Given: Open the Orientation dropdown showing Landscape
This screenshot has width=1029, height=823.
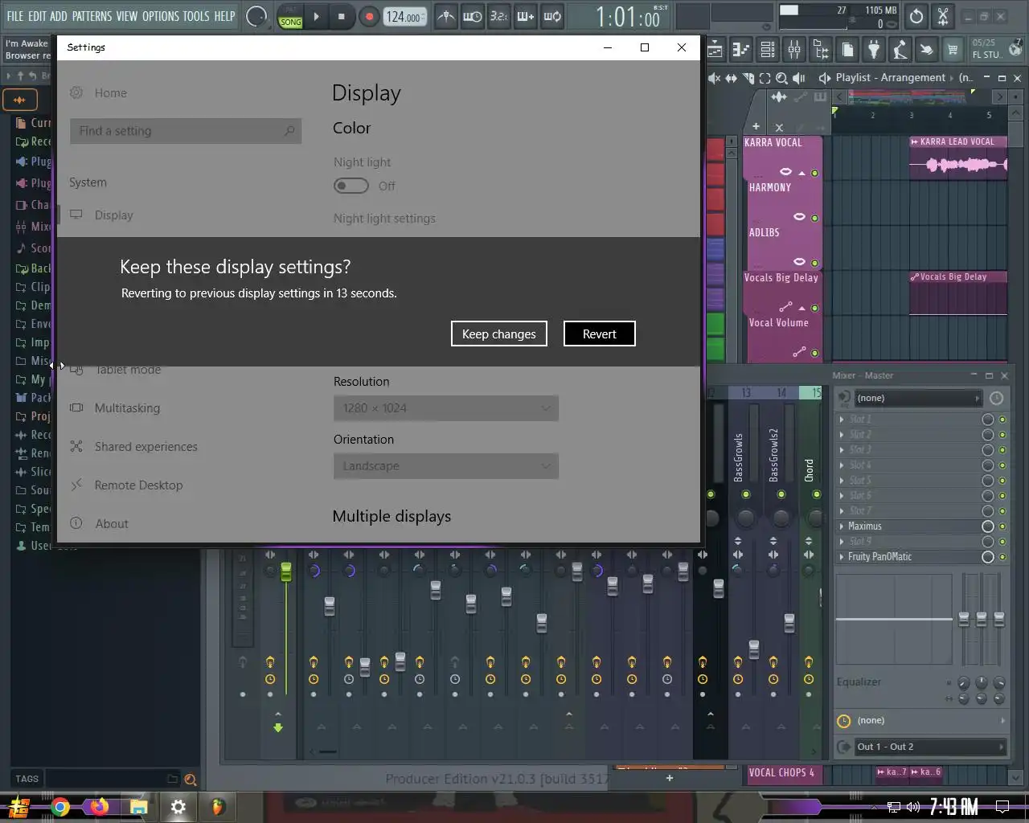Looking at the screenshot, I should pos(446,466).
